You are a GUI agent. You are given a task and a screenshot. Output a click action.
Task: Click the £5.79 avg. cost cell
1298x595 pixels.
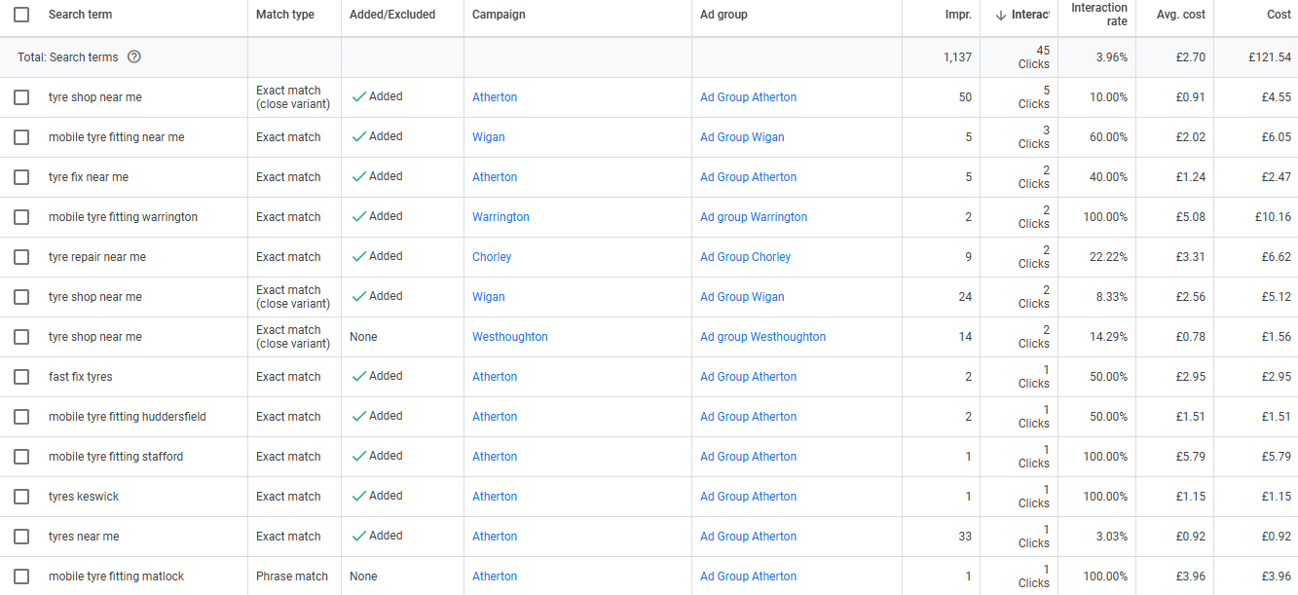click(x=1190, y=457)
